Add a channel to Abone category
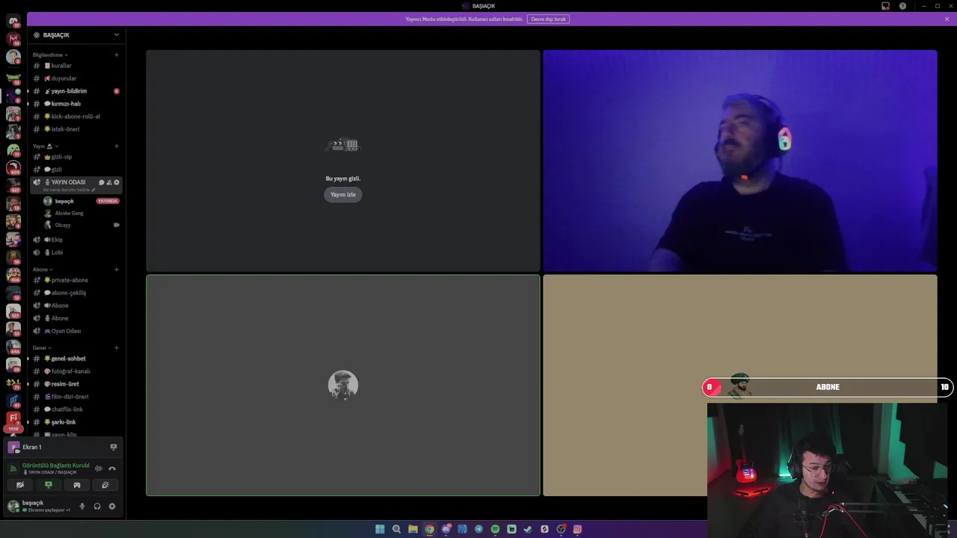Viewport: 957px width, 538px height. (116, 269)
